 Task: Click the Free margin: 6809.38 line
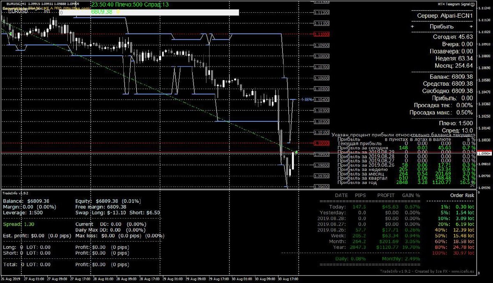pos(101,207)
